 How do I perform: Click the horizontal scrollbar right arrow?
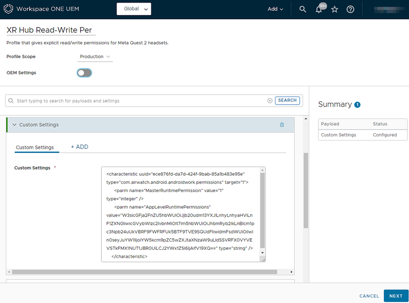coord(291,272)
